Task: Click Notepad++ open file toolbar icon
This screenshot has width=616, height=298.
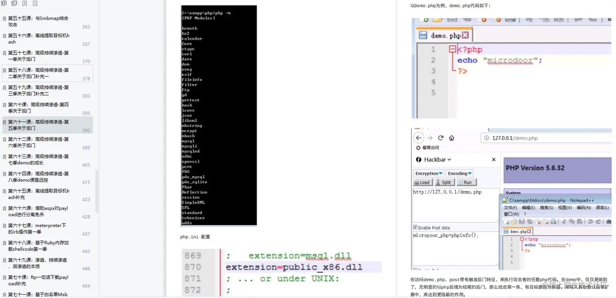Action: pyautogui.click(x=514, y=222)
